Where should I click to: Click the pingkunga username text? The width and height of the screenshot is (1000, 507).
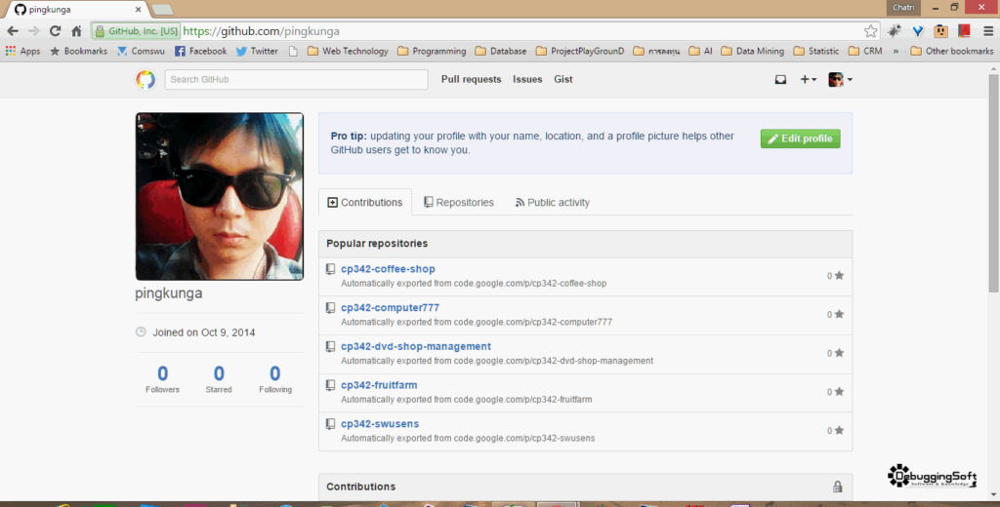[168, 293]
